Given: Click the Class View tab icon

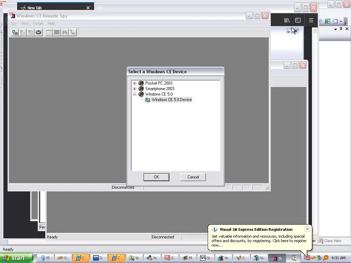Looking at the screenshot, I should click(x=321, y=241).
